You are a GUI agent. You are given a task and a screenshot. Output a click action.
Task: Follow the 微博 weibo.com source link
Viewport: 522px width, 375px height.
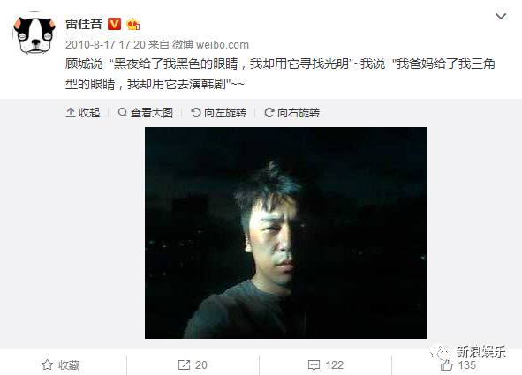(x=210, y=45)
